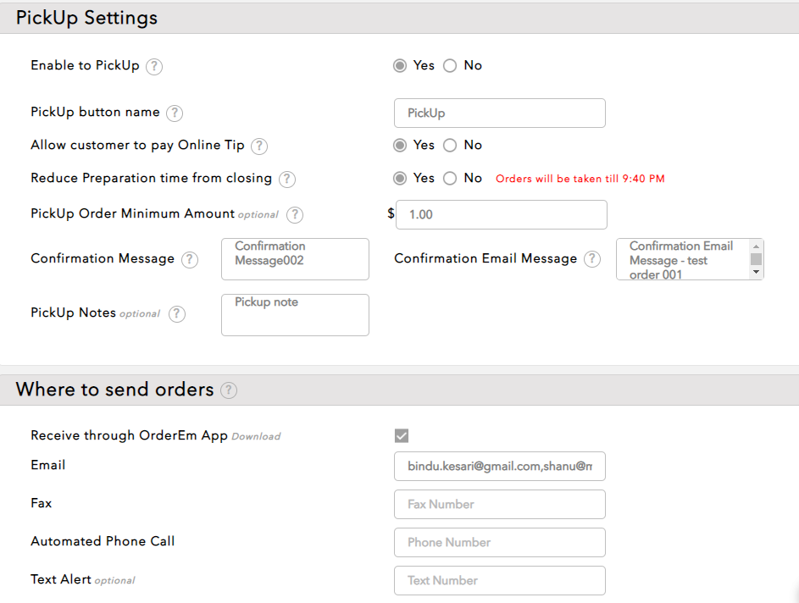Image resolution: width=799 pixels, height=603 pixels.
Task: Click help icon beside Online Tip setting
Action: (259, 146)
